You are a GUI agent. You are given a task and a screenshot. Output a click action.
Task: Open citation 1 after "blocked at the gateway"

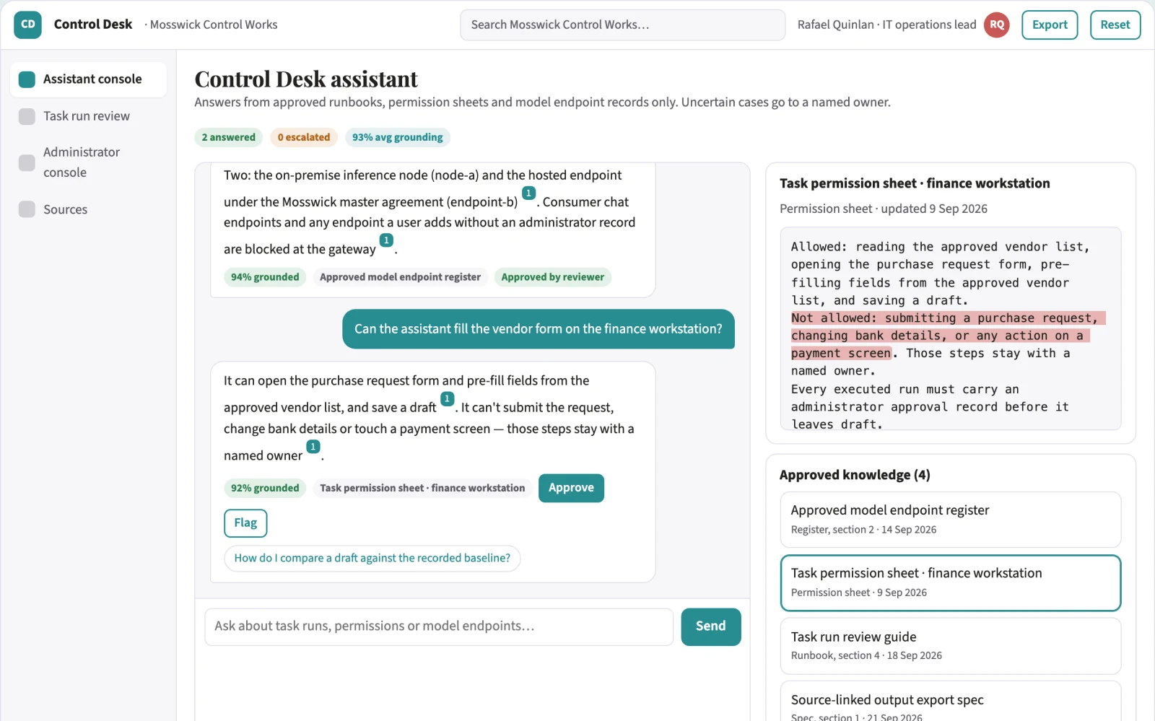point(387,240)
